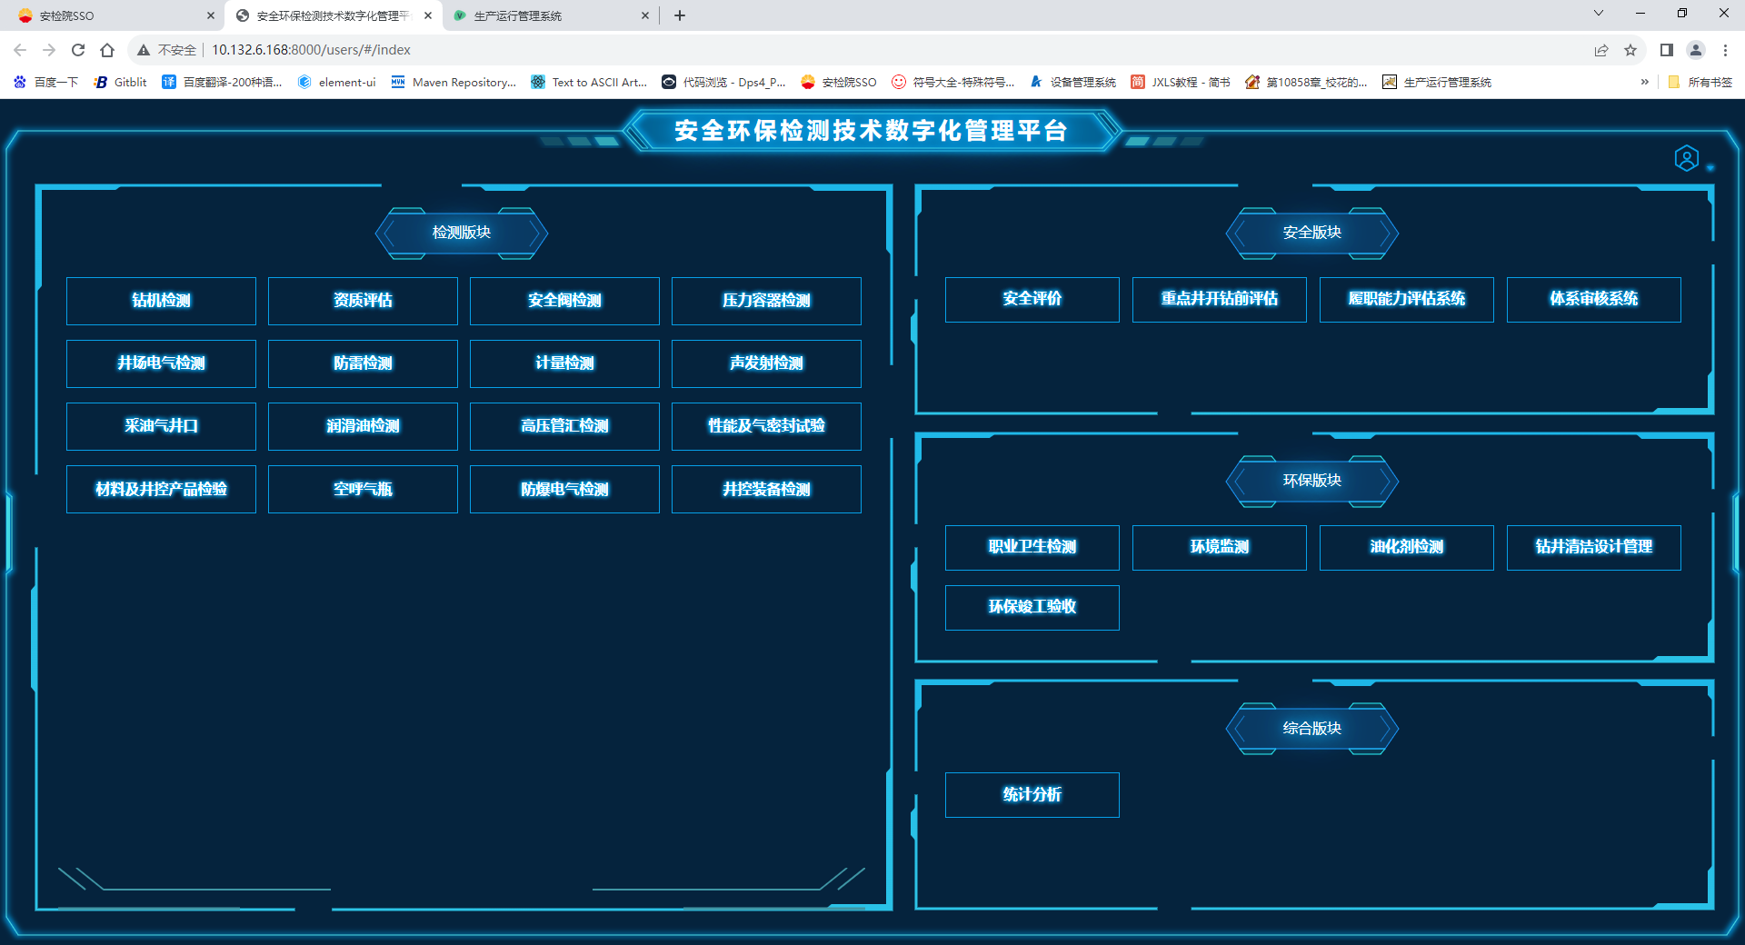This screenshot has width=1745, height=945.
Task: Reload the page with refresh icon
Action: tap(78, 50)
